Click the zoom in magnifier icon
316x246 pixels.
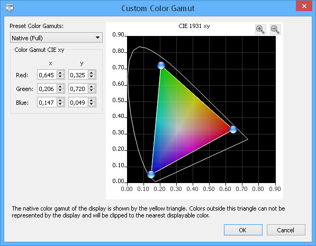coord(260,30)
